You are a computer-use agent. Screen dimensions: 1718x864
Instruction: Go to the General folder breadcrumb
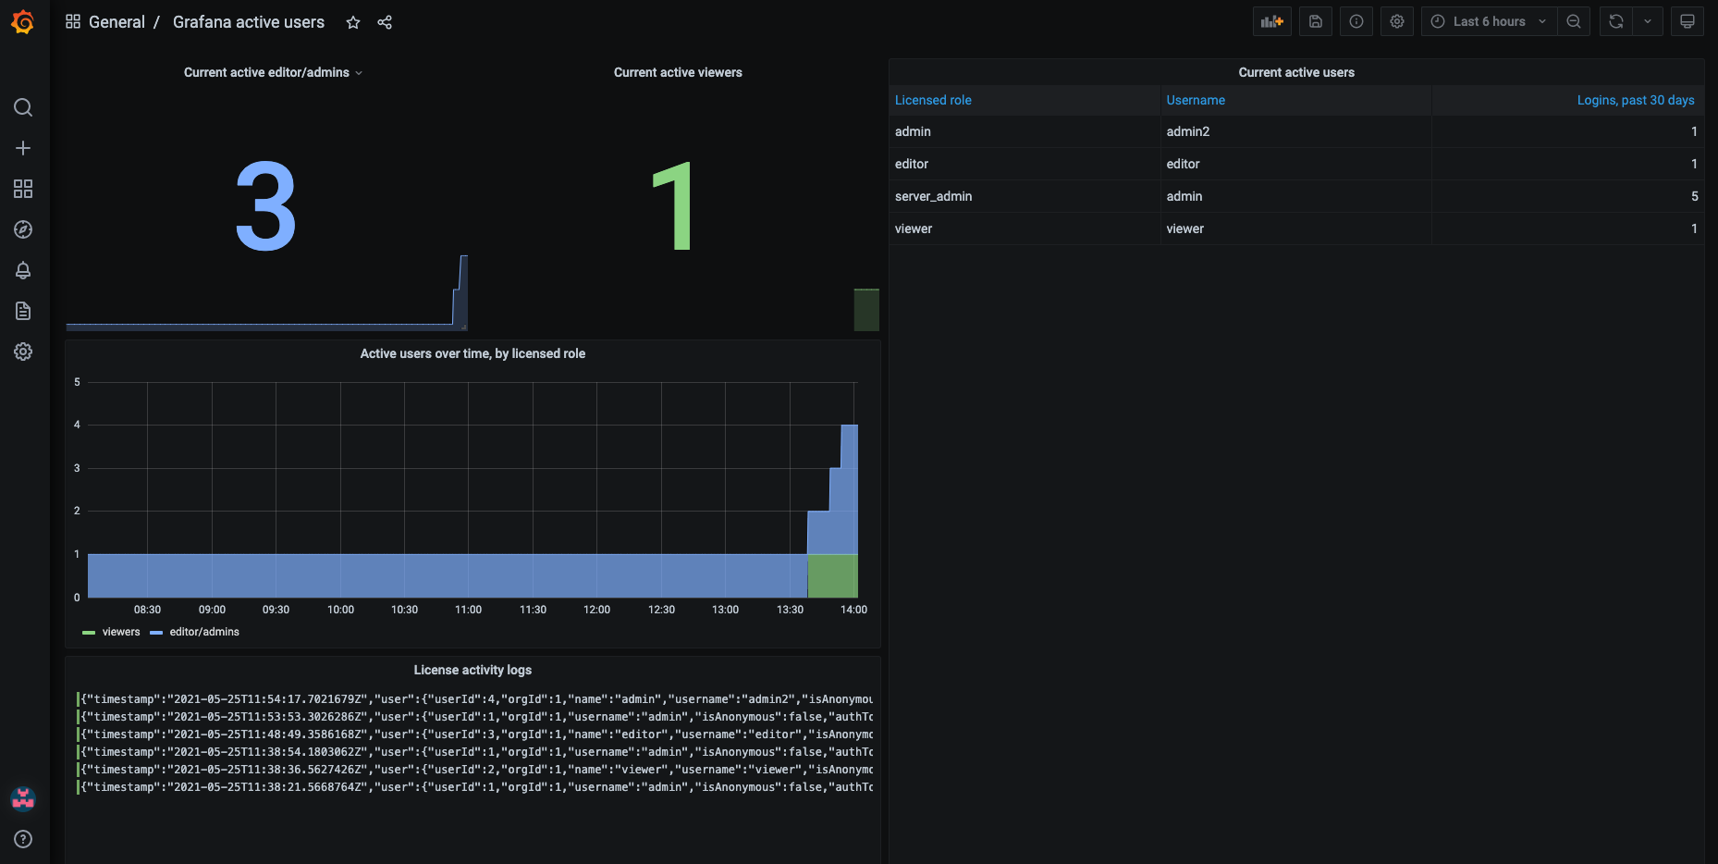click(x=117, y=22)
